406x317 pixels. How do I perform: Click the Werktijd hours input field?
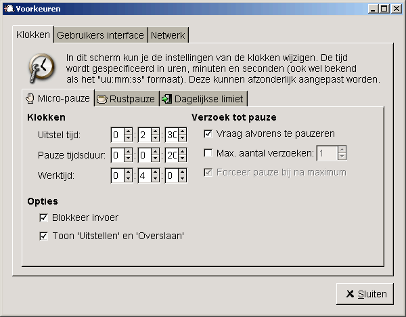[118, 175]
